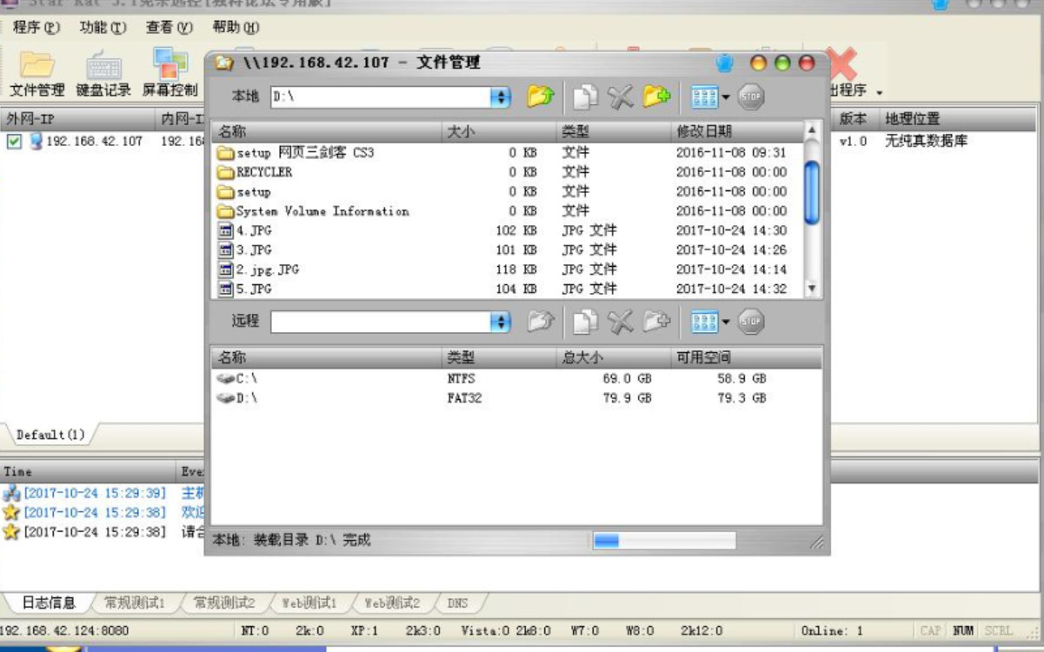Select the Default(1) group tab

click(50, 435)
